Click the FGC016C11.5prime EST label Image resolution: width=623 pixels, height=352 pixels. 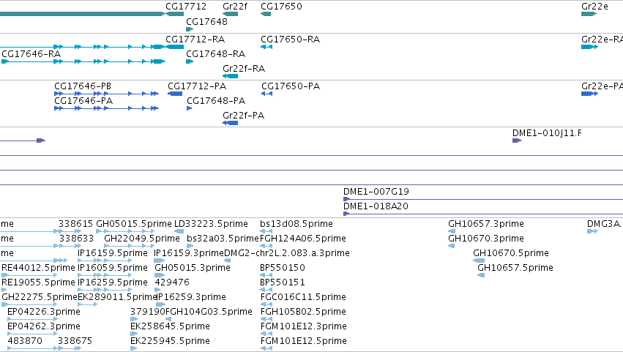[303, 297]
